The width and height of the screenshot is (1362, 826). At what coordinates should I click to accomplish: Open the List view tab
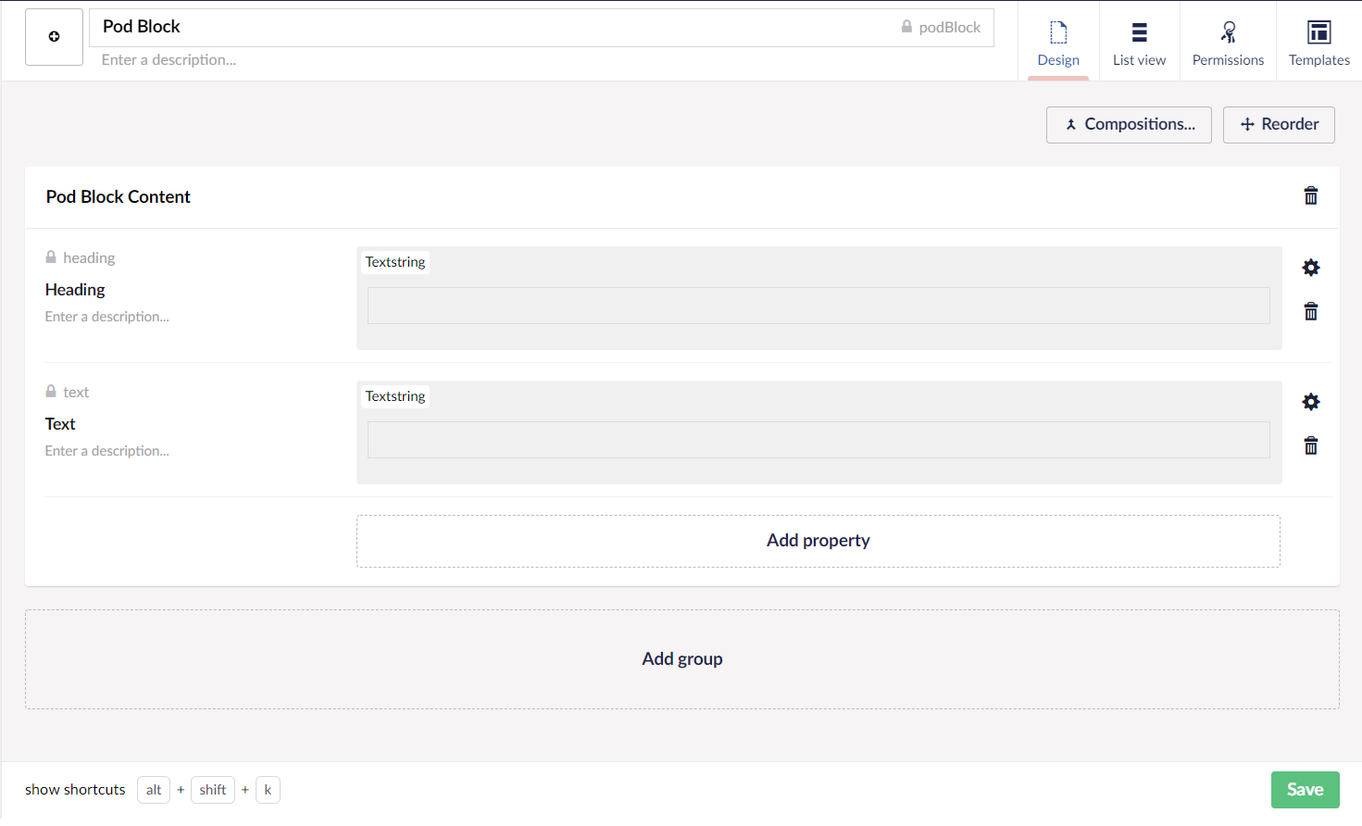(1139, 42)
